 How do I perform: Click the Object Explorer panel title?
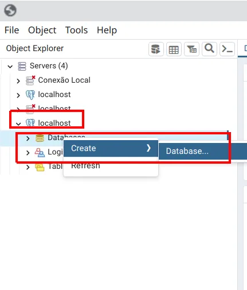point(35,48)
